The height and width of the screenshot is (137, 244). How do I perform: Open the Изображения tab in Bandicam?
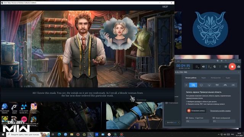[216, 78]
